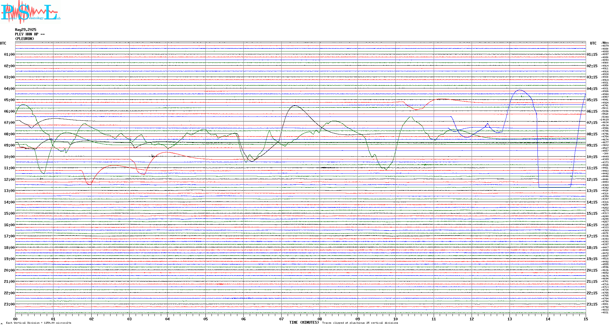Click the vertical division microvolts note
This screenshot has height=327, width=610.
[39, 323]
